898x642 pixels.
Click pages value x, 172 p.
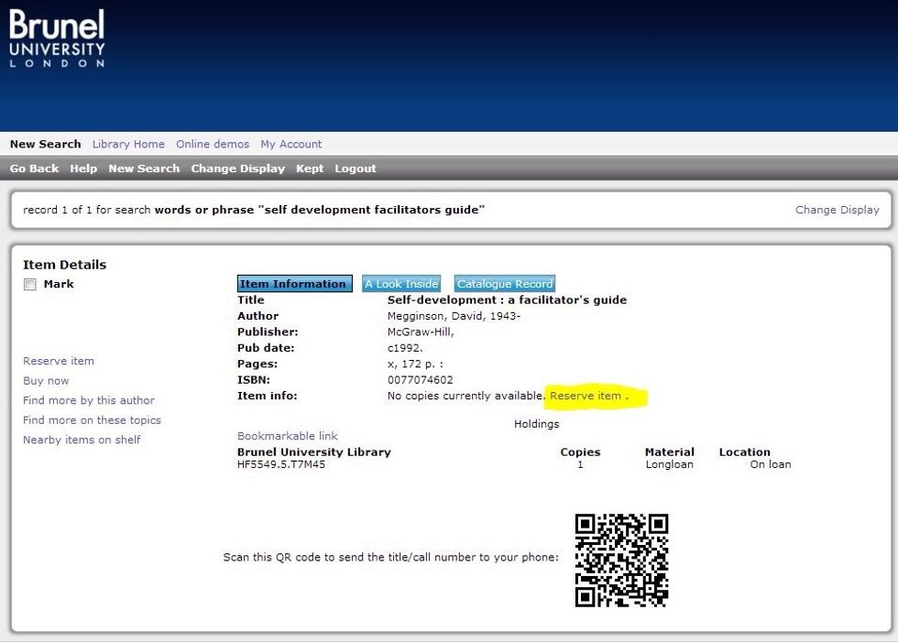(x=414, y=364)
